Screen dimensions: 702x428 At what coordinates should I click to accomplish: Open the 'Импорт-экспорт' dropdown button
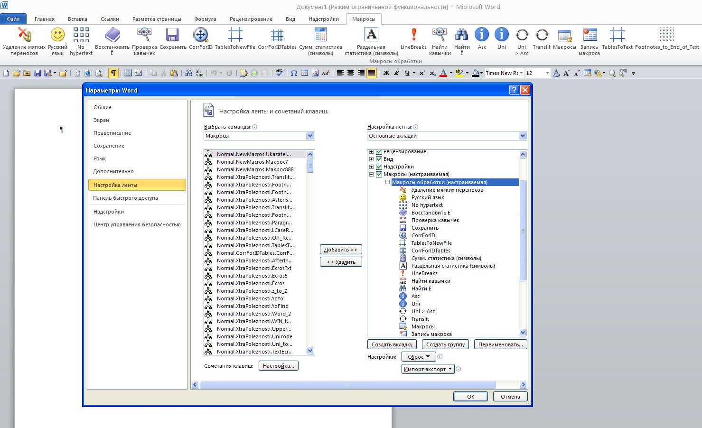pos(428,369)
